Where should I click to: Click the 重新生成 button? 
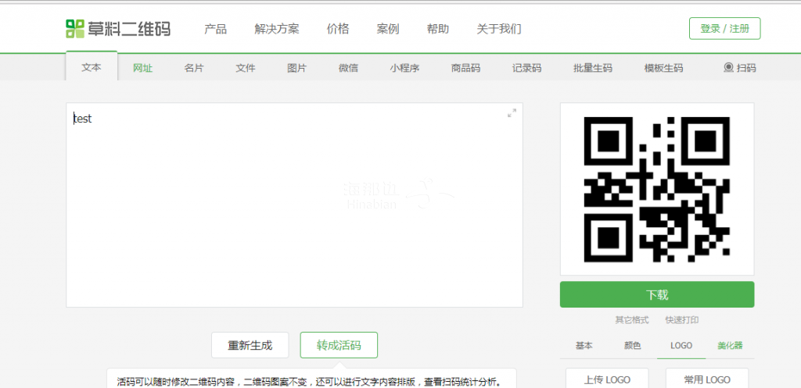pyautogui.click(x=250, y=345)
